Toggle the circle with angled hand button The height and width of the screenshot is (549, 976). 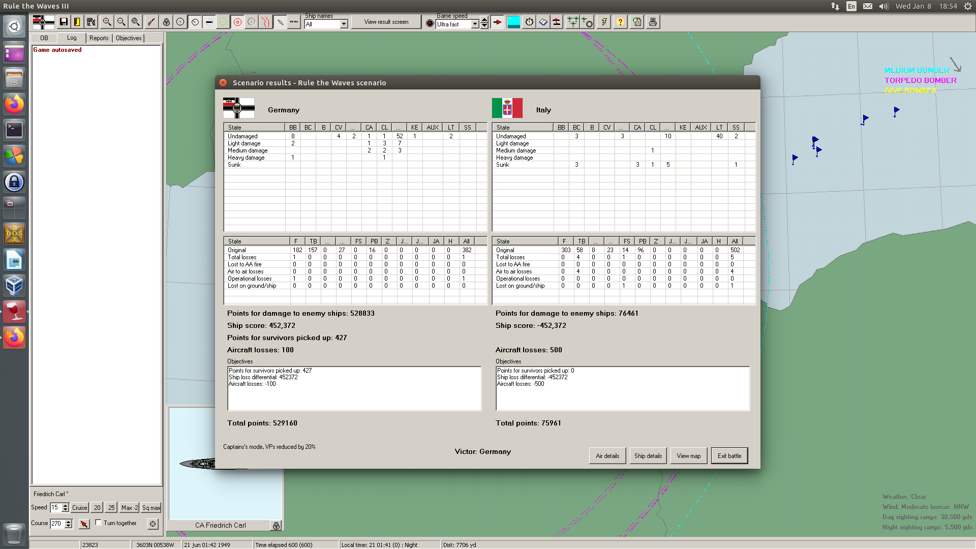[x=195, y=22]
